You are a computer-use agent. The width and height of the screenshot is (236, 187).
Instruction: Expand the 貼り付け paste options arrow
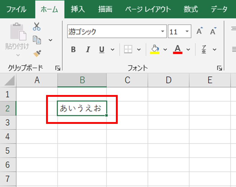17,55
